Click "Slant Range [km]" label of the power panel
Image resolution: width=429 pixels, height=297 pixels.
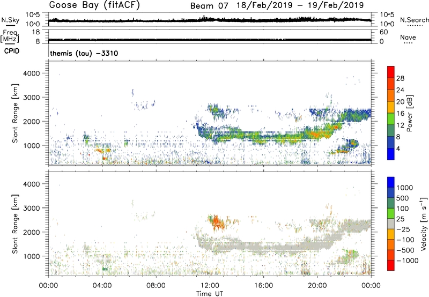pyautogui.click(x=15, y=114)
